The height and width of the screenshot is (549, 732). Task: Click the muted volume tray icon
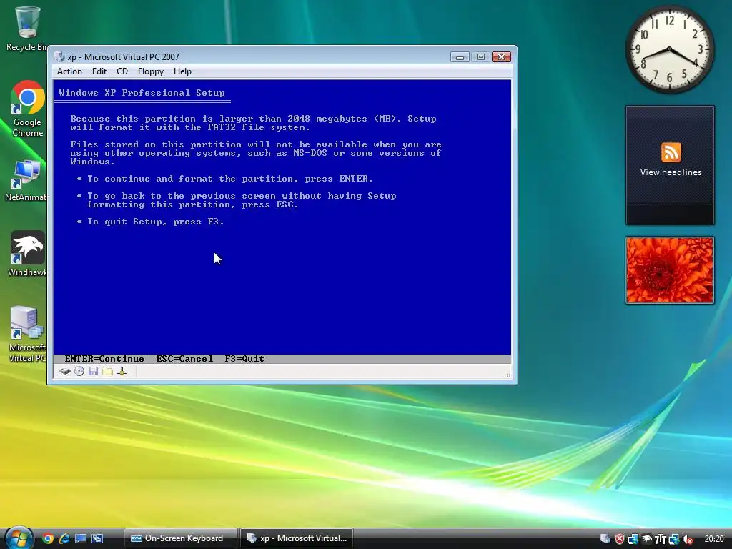[688, 539]
